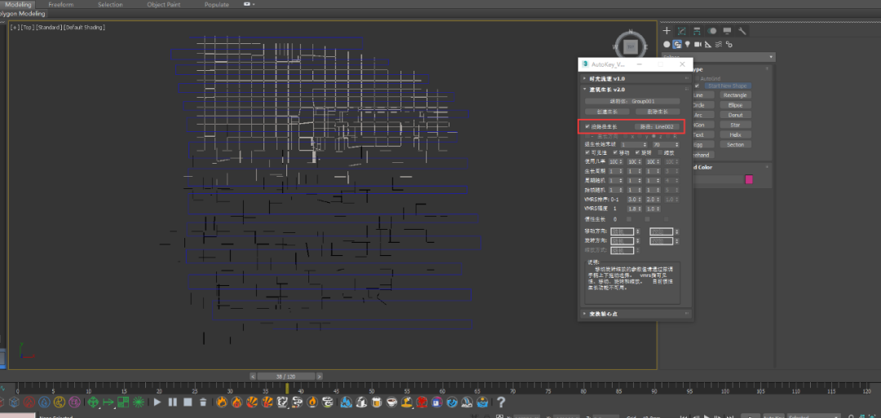Step to next frame with right arrow
The width and height of the screenshot is (881, 418).
point(319,376)
